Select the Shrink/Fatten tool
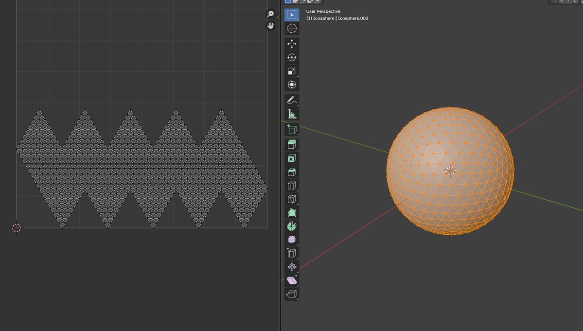Viewport: 583px width, 331px height. tap(292, 267)
